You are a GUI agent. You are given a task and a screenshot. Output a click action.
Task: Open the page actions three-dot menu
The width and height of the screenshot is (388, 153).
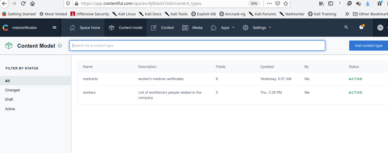269,3
